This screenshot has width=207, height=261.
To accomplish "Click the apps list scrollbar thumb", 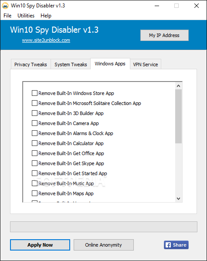I will coord(178,116).
